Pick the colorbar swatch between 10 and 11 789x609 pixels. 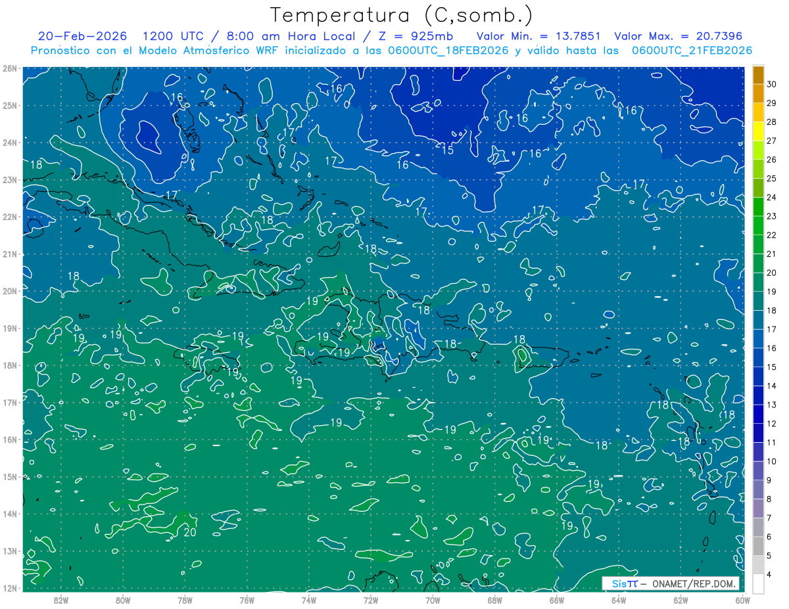coord(758,453)
